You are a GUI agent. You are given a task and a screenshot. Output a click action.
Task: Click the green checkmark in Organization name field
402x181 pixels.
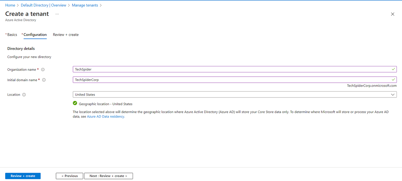tap(393, 69)
